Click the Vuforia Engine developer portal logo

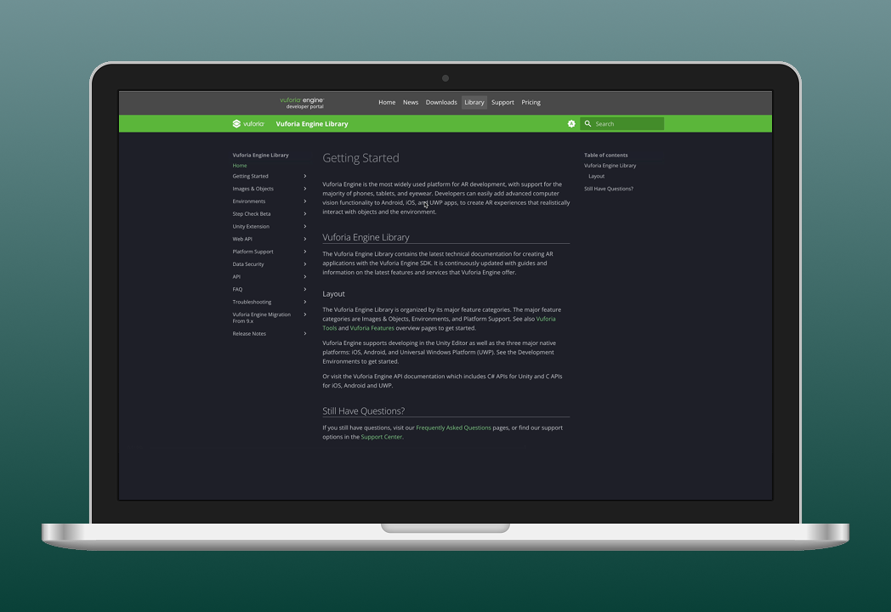point(302,103)
